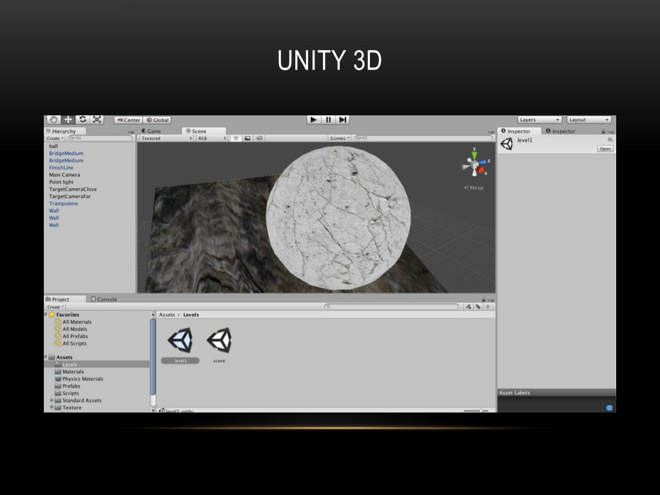Screen dimensions: 660x495
Task: Pause the game with the Pause button
Action: tap(328, 119)
